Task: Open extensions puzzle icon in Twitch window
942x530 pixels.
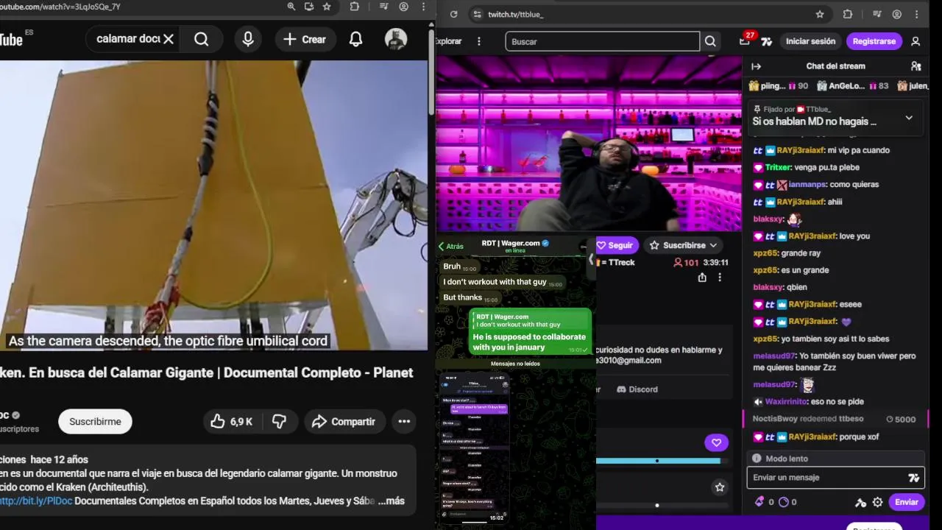Action: point(848,14)
